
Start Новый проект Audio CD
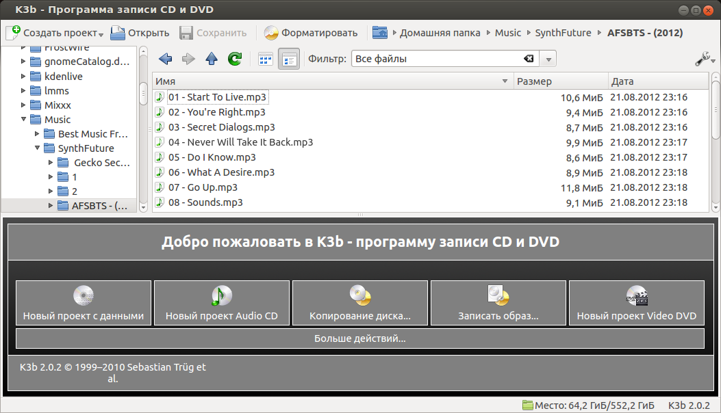pyautogui.click(x=222, y=303)
